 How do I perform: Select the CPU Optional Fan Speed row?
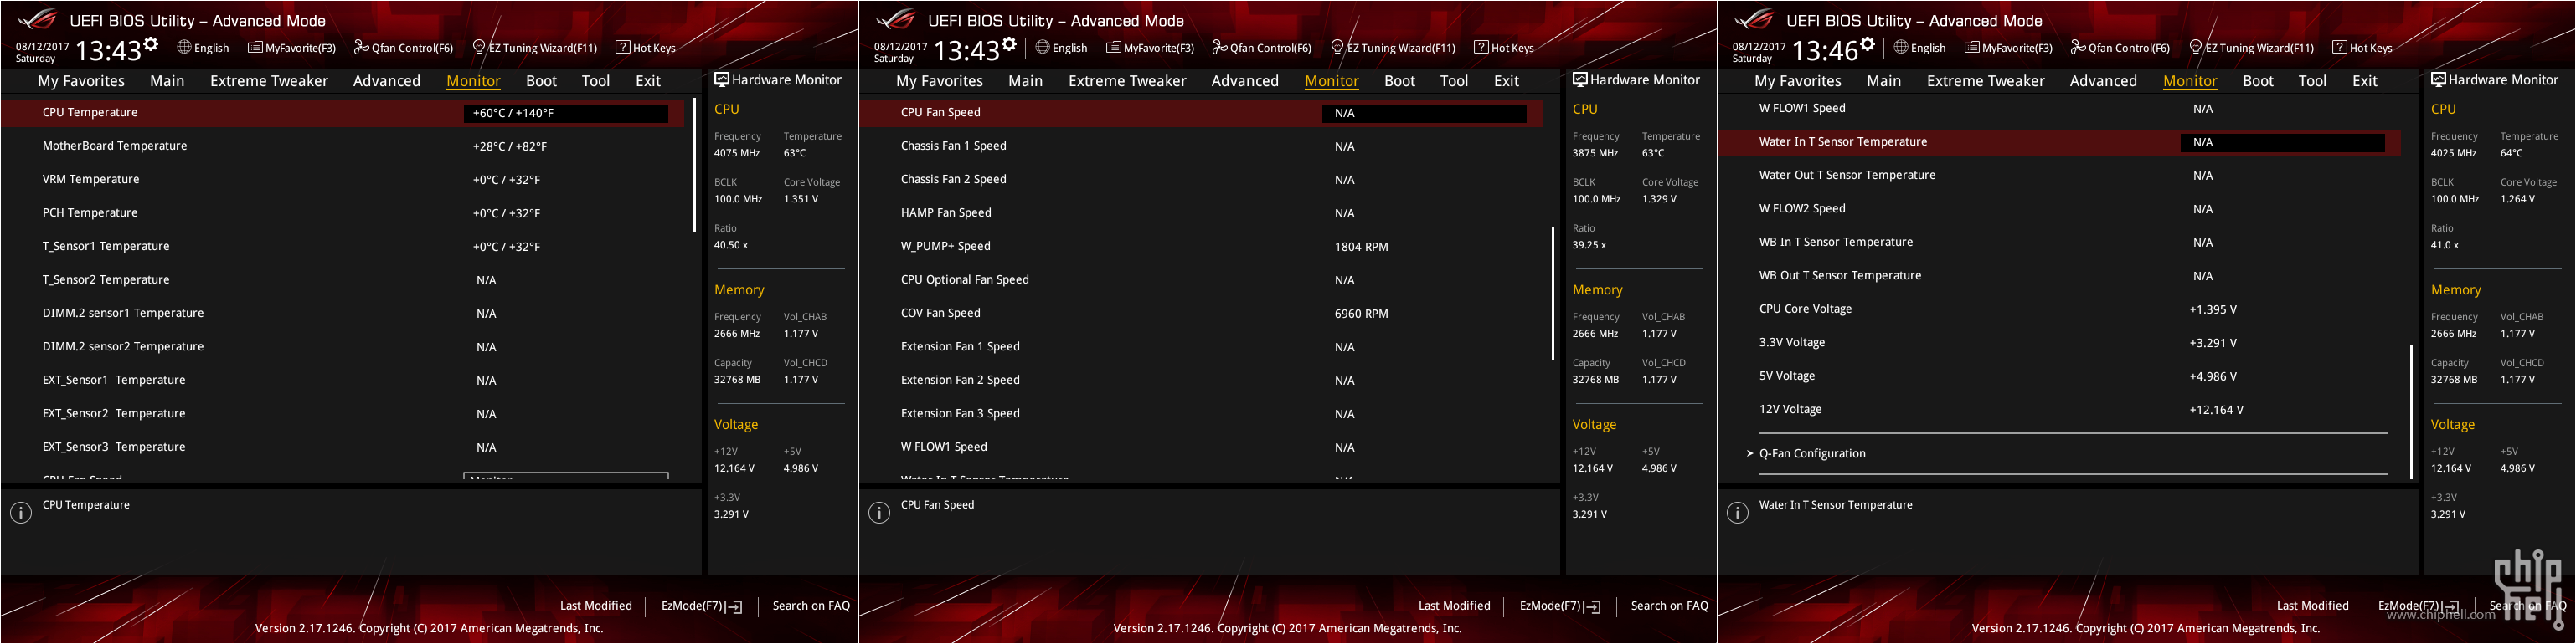(x=1201, y=279)
